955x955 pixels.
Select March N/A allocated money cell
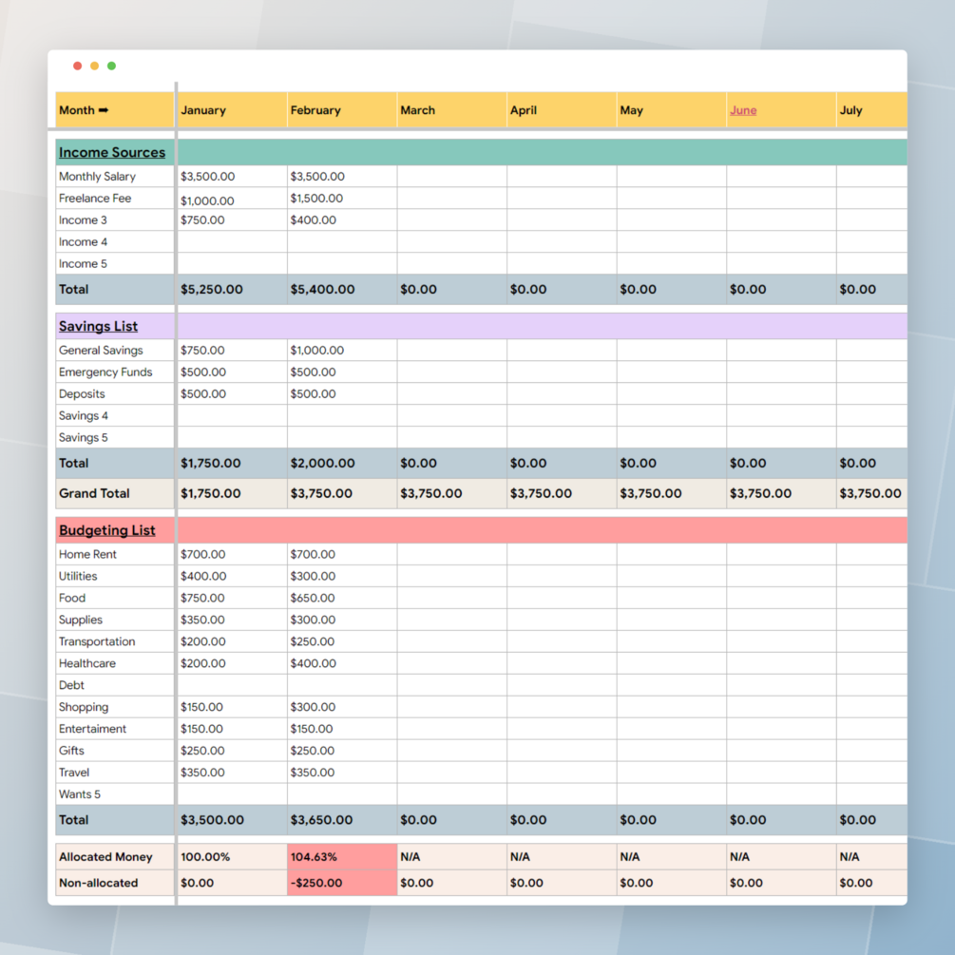click(x=452, y=857)
